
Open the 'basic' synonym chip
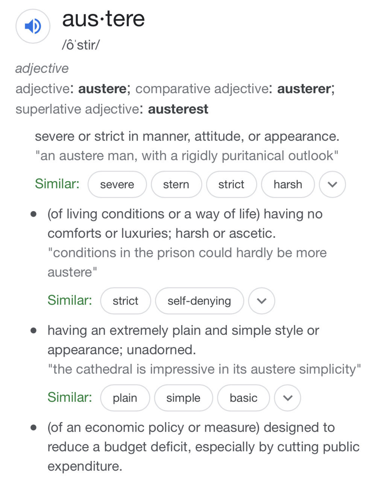[x=244, y=398]
